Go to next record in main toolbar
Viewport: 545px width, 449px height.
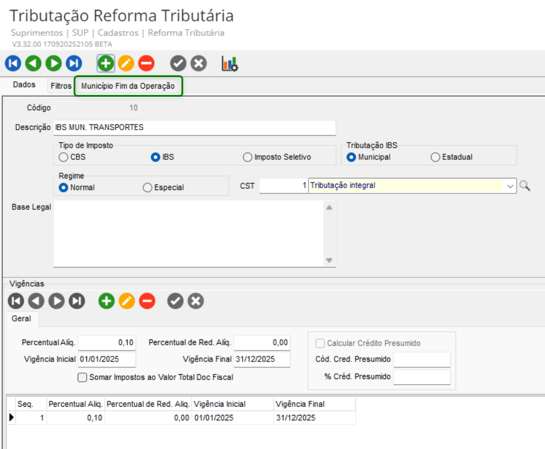click(53, 64)
